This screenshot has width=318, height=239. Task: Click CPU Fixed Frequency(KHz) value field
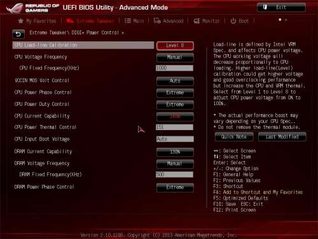[x=175, y=68]
